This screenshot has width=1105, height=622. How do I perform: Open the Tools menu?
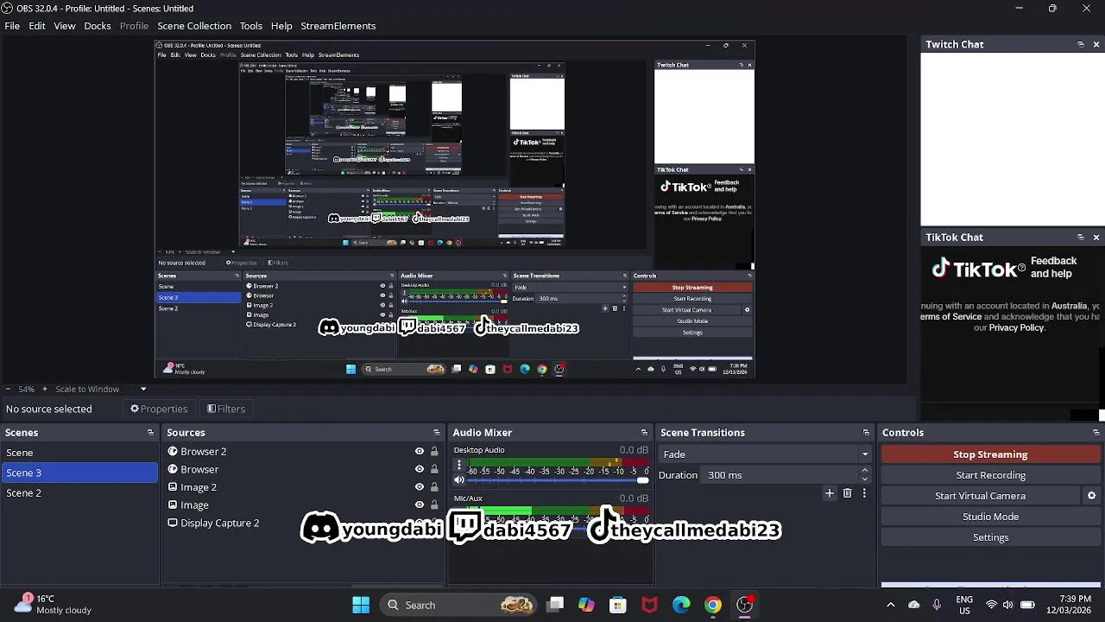pos(251,26)
